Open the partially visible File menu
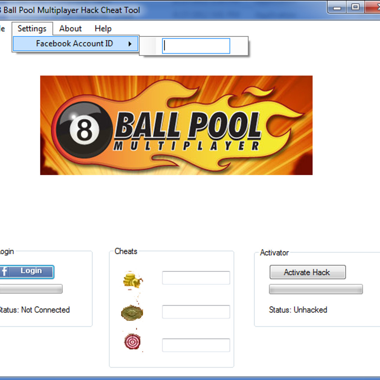The image size is (380, 380). click(2, 28)
